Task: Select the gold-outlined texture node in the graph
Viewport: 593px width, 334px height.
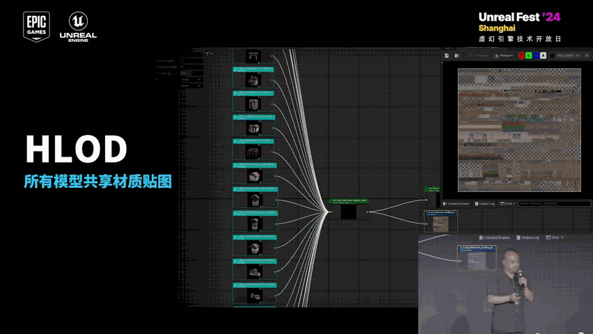Action: tap(441, 221)
